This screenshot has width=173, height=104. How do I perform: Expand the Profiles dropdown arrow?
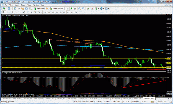click(x=11, y=9)
